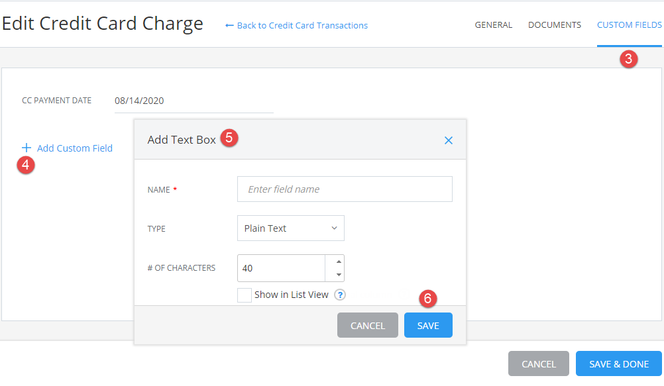Screen dimensions: 664x386
Task: Cancel the Add Text Box dialog
Action: coord(367,325)
